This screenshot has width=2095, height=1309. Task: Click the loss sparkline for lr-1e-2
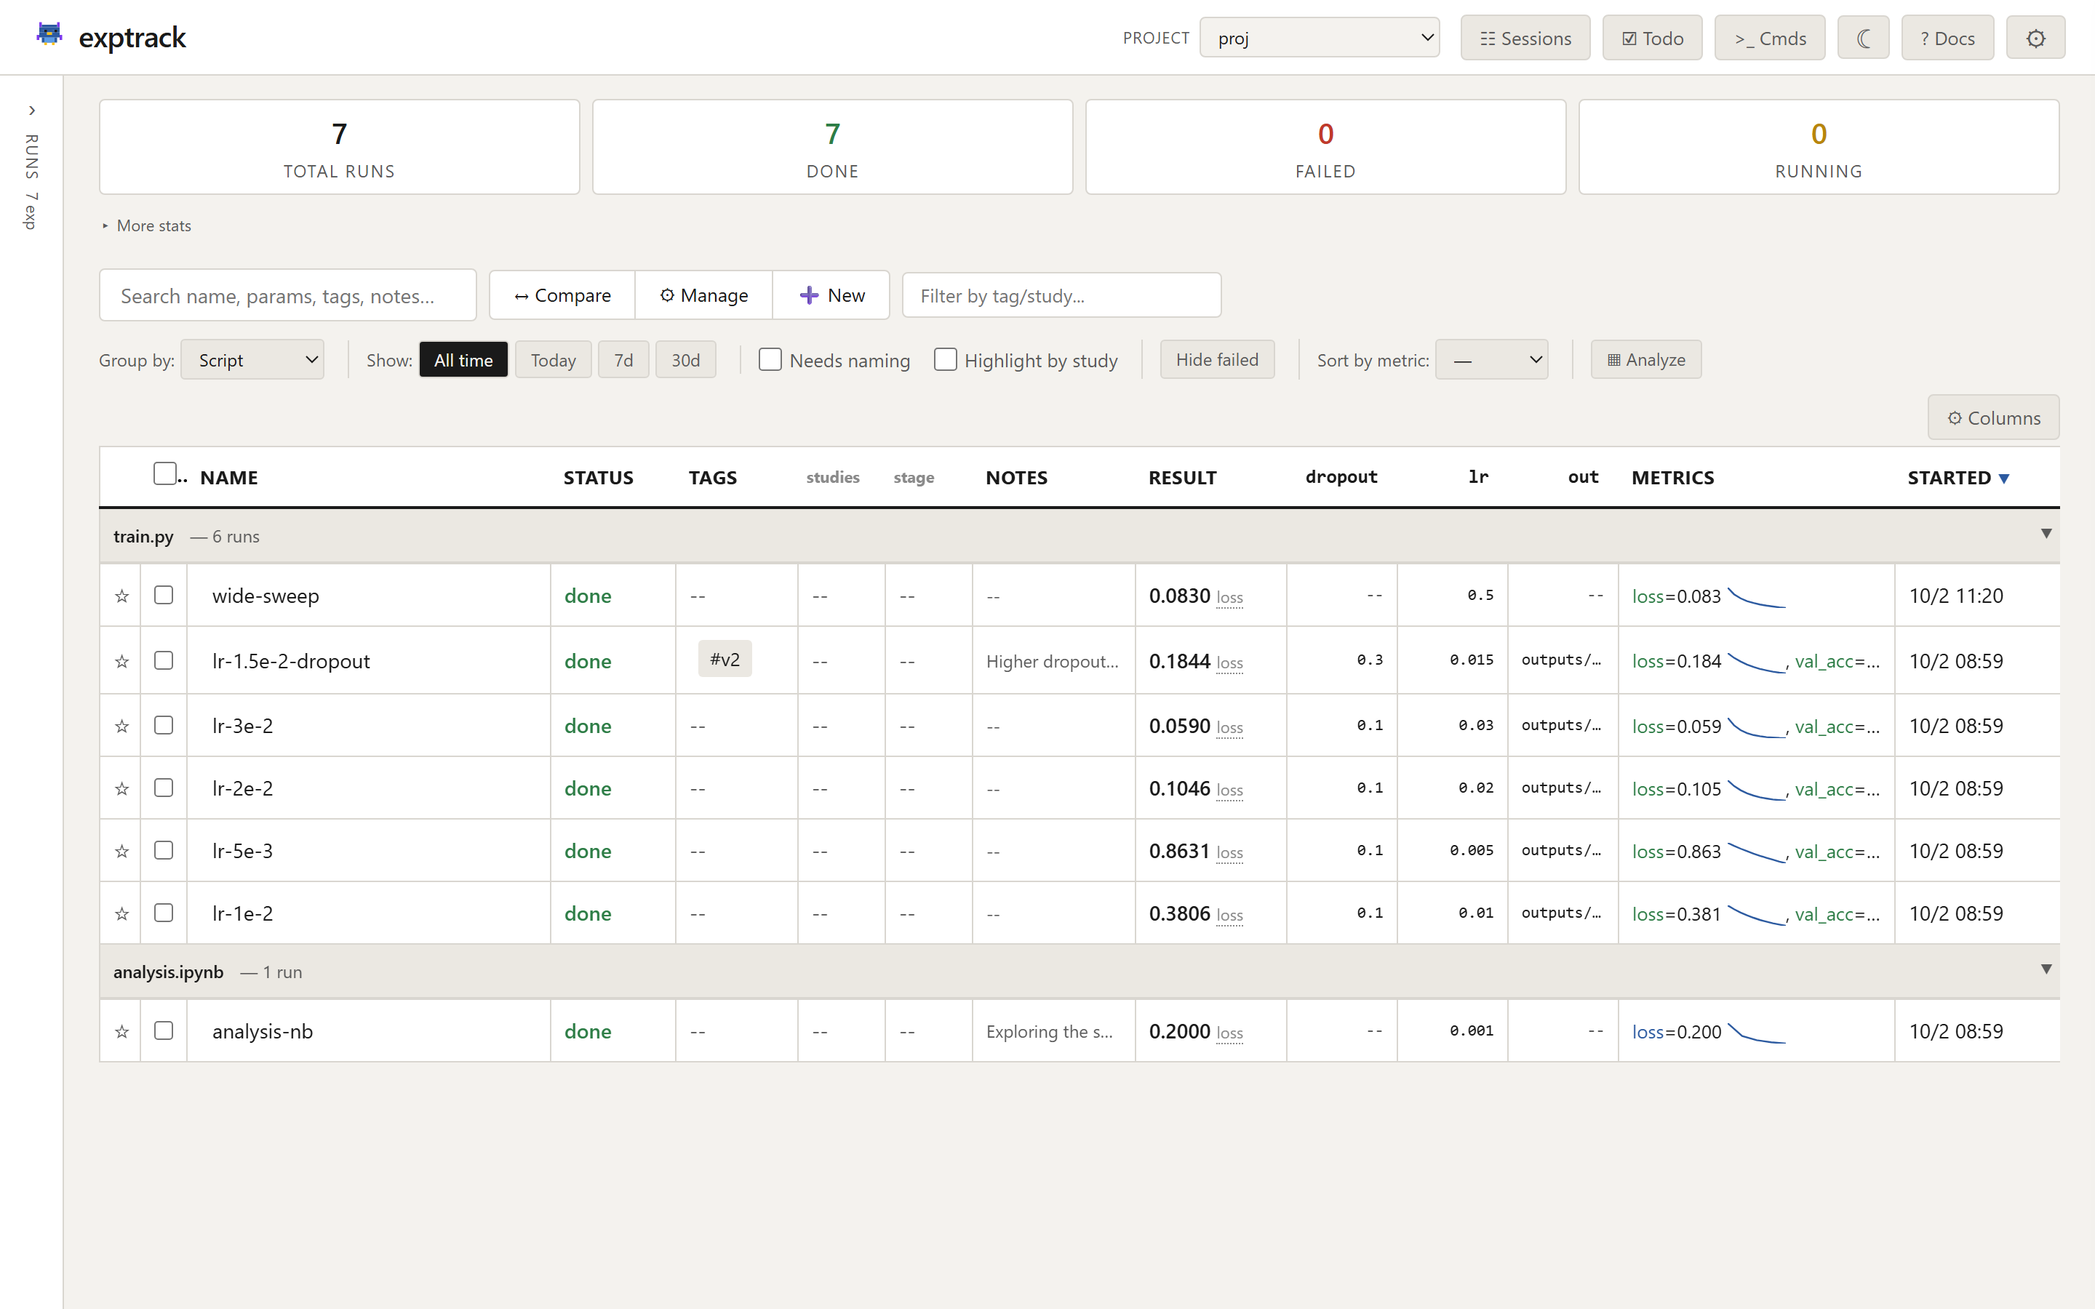tap(1757, 915)
